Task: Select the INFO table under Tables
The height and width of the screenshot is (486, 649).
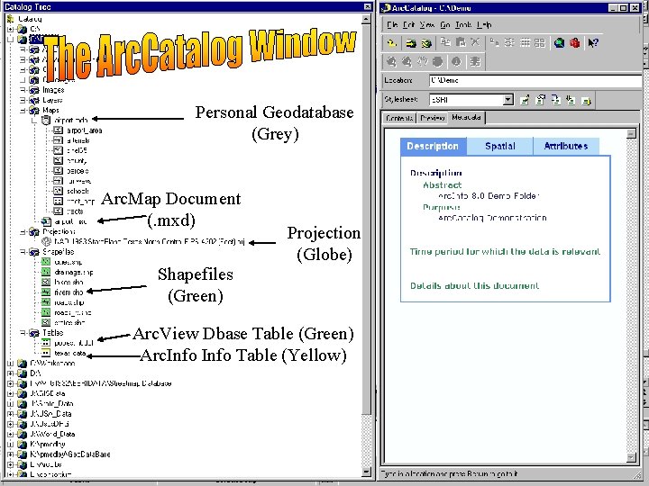Action: pos(64,353)
